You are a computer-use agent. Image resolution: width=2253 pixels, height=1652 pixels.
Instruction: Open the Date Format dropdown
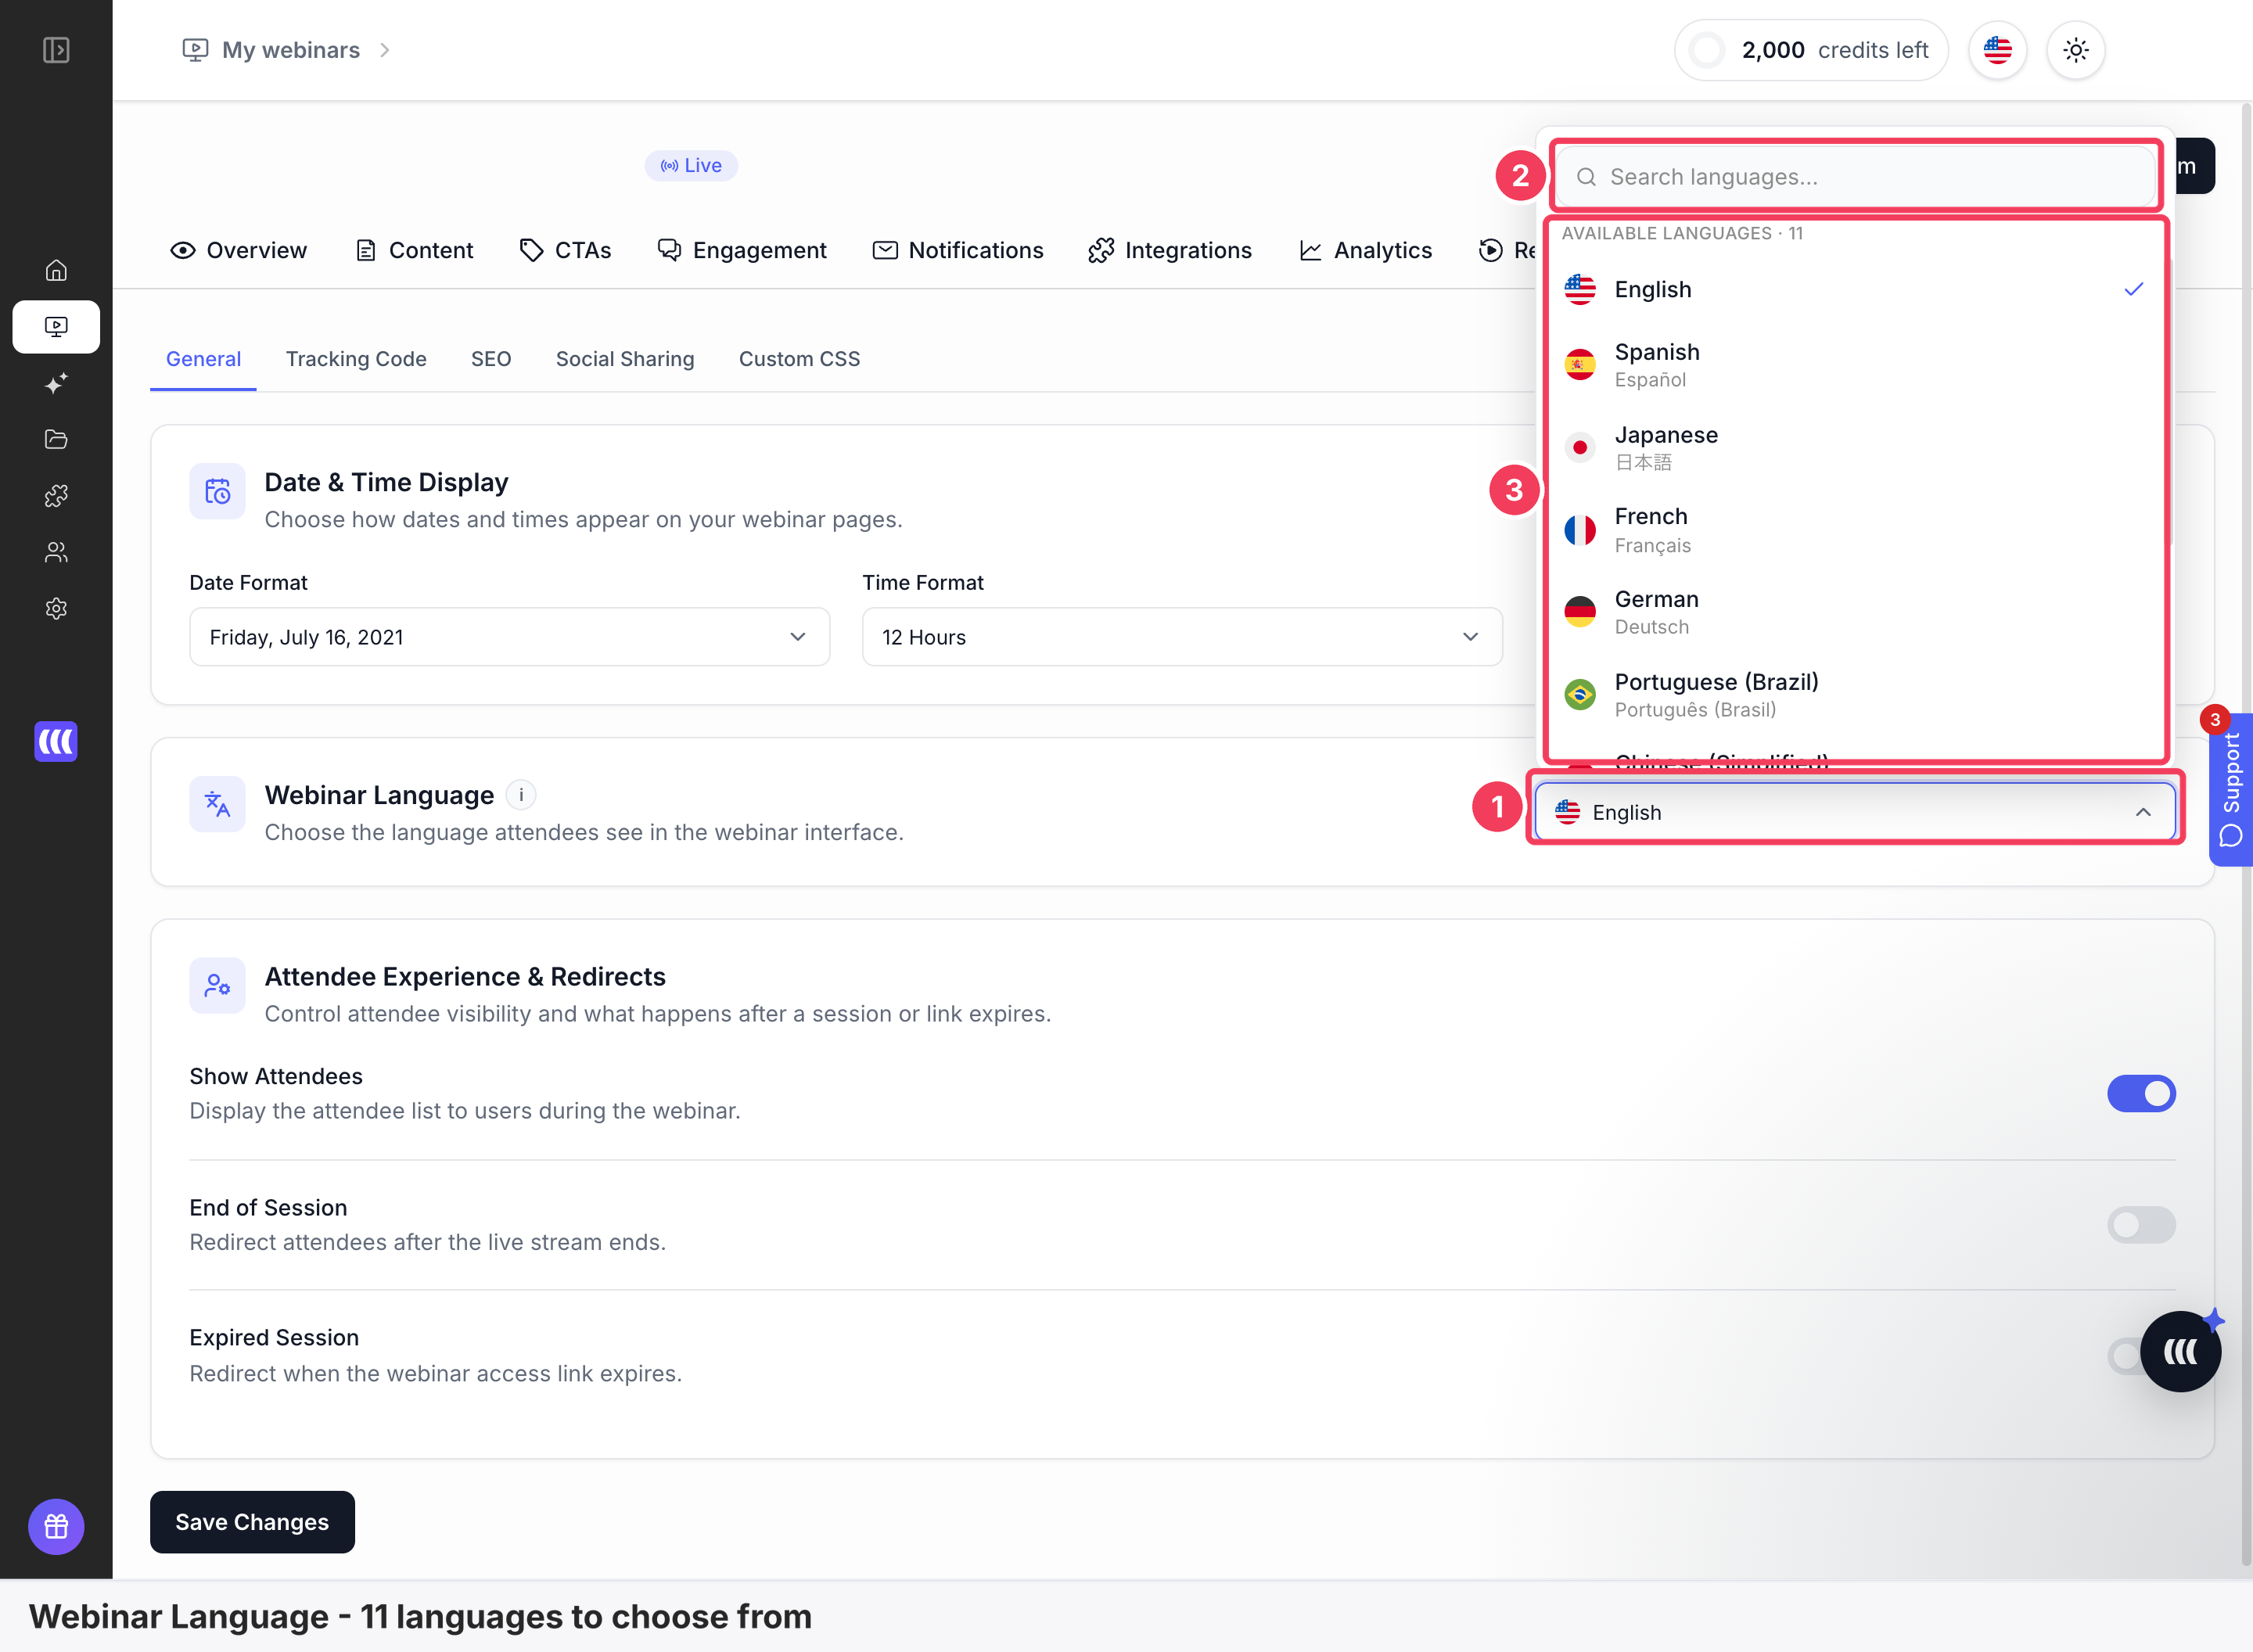point(509,637)
